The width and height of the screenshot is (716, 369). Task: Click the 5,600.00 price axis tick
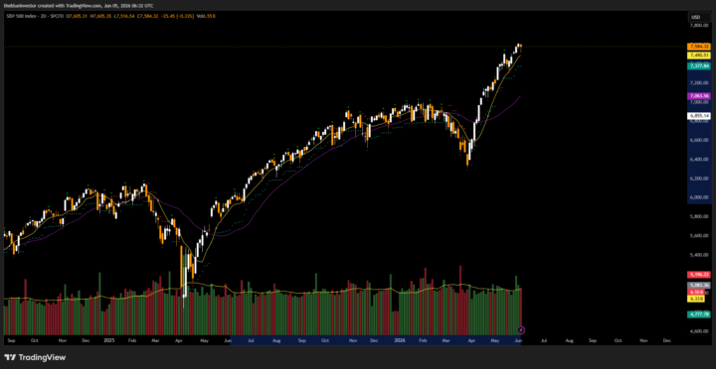tap(700, 235)
